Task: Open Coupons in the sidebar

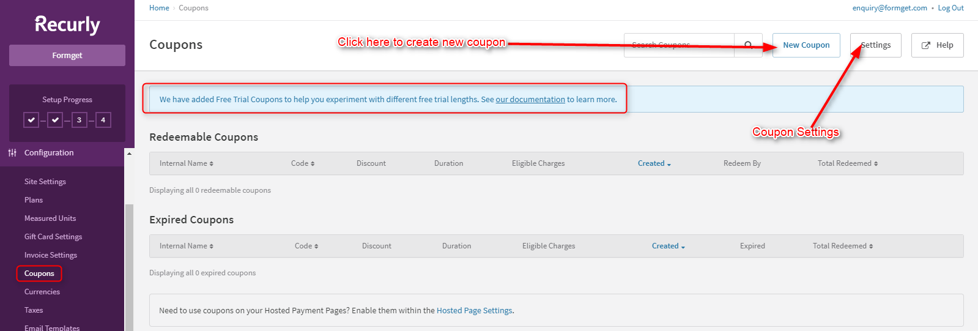Action: 39,273
